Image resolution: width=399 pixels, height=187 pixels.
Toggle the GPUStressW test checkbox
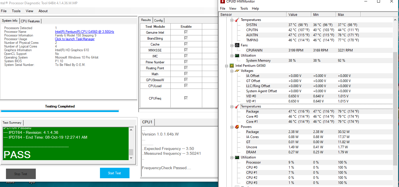(186, 80)
